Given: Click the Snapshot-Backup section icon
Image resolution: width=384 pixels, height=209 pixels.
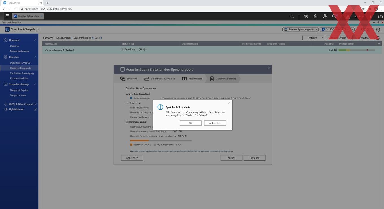Looking at the screenshot, I should coord(6,84).
